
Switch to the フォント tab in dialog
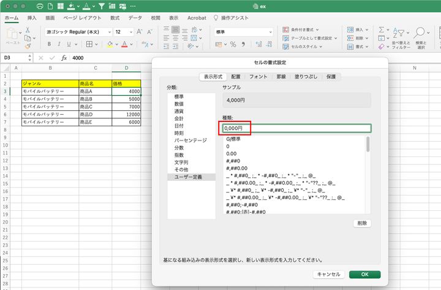coord(258,77)
